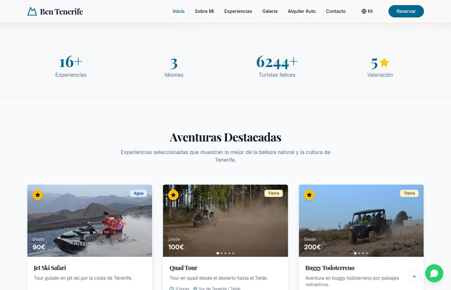
Task: Click the scroll-to-top chevron button
Action: [414, 276]
